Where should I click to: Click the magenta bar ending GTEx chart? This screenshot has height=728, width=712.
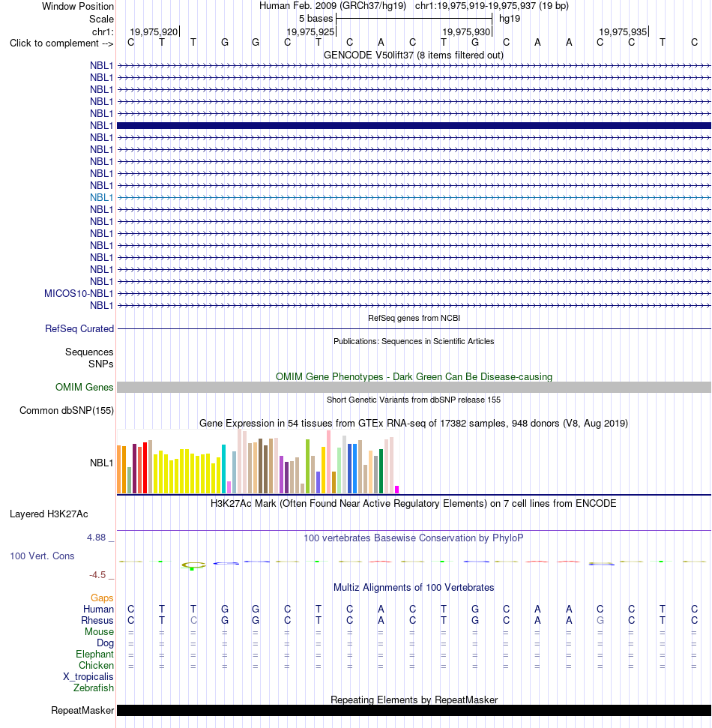click(396, 490)
